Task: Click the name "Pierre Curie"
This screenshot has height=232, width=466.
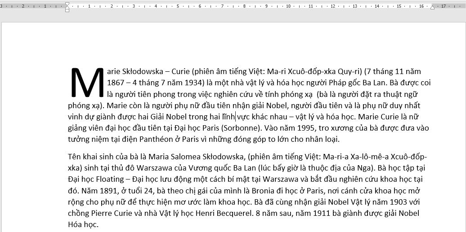Action: tap(112, 214)
